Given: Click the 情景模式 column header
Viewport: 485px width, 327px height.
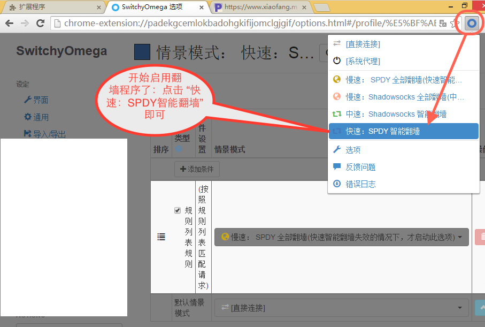Looking at the screenshot, I should point(229,149).
